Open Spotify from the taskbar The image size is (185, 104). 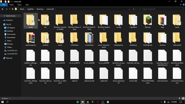[x=78, y=102]
